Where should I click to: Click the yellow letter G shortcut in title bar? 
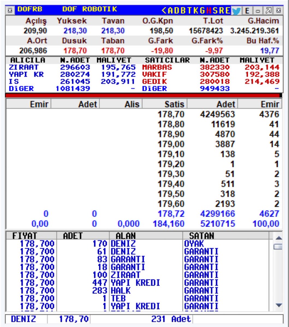point(202,10)
